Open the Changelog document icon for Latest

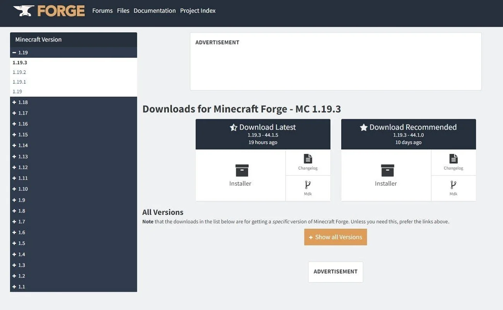tap(308, 159)
